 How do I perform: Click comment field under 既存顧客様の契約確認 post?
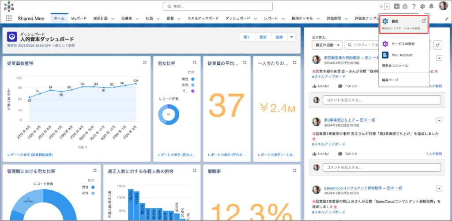tap(382, 100)
